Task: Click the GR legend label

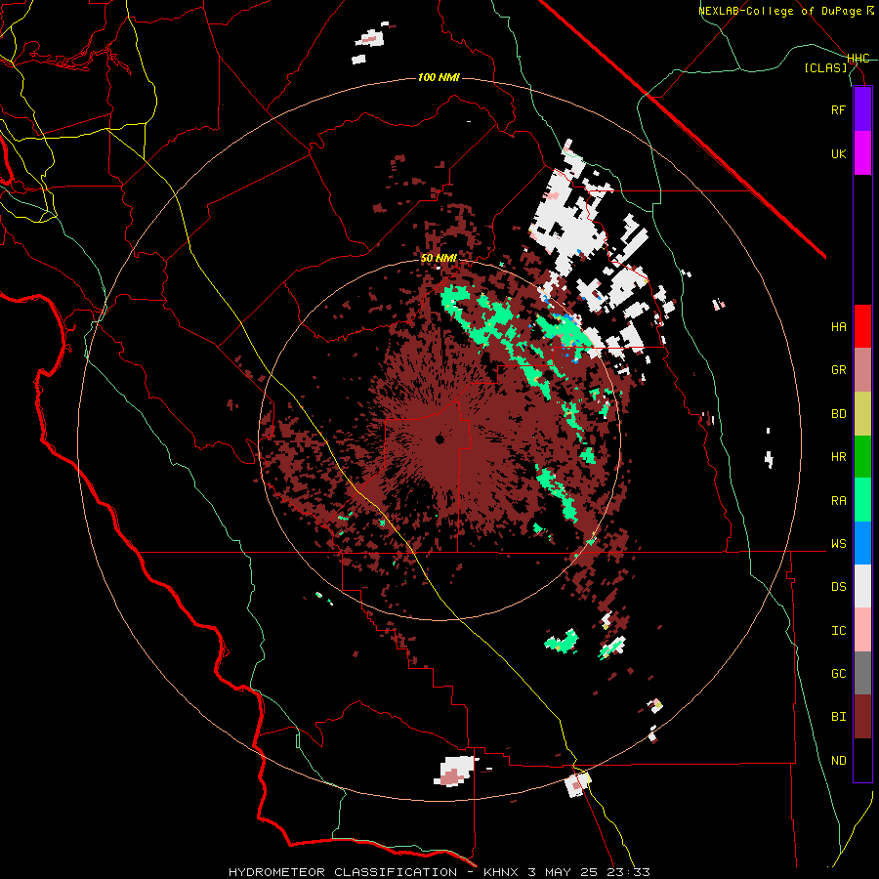Action: coord(838,370)
